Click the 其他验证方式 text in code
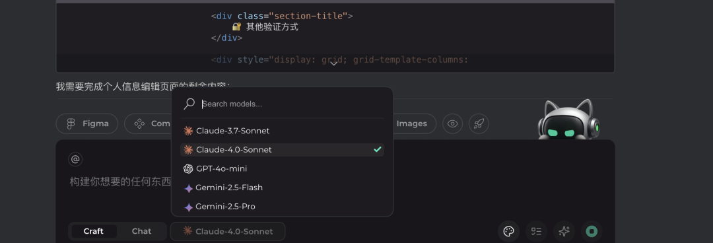The height and width of the screenshot is (243, 713). coord(272,27)
